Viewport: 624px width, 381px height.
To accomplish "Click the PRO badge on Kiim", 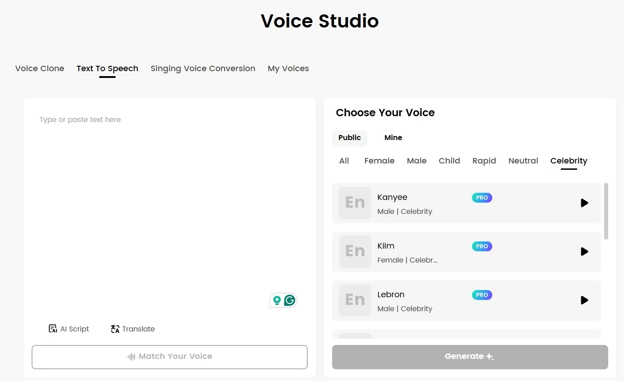I will [x=482, y=246].
